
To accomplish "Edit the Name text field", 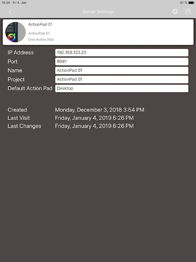I will click(x=122, y=70).
